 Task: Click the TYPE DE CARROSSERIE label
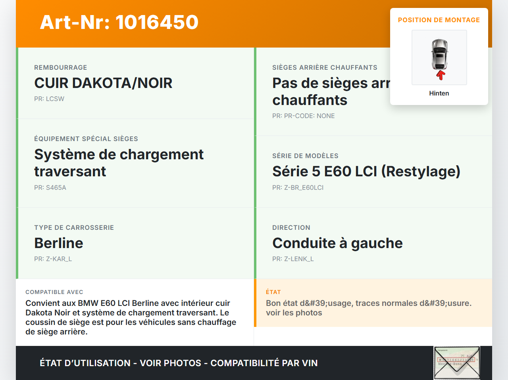[x=74, y=227]
